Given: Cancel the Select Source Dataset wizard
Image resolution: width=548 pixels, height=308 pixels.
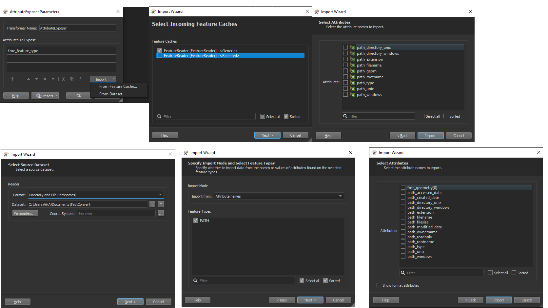Looking at the screenshot, I should pos(159,302).
